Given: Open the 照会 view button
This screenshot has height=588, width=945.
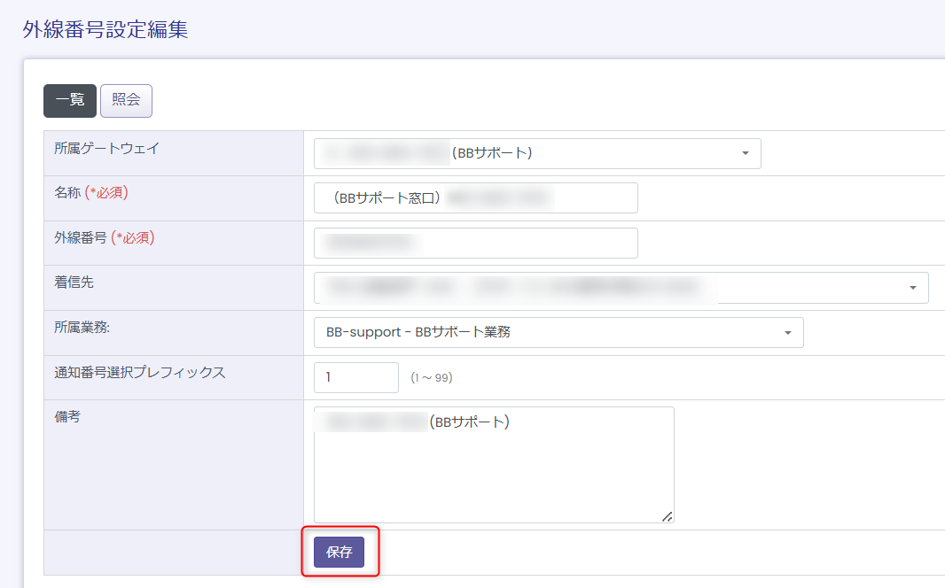Looking at the screenshot, I should coord(126,101).
